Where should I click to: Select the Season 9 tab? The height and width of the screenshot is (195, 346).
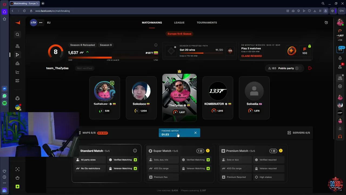106,45
